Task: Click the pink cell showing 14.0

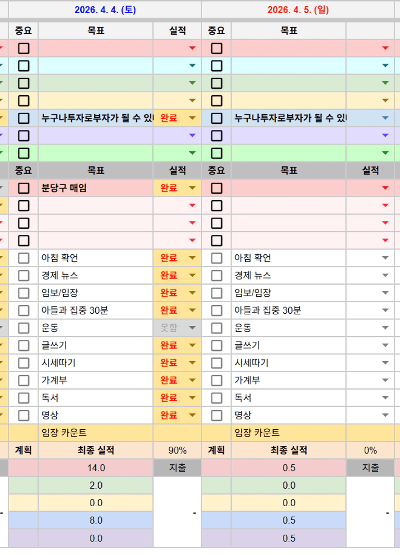Action: tap(96, 468)
